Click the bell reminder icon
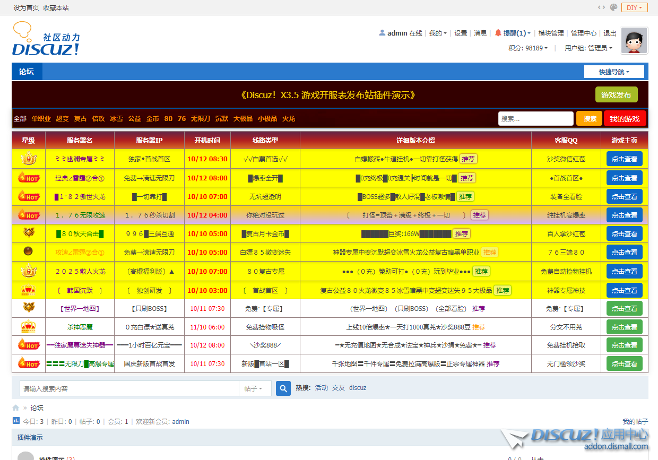The width and height of the screenshot is (658, 460). pos(498,33)
